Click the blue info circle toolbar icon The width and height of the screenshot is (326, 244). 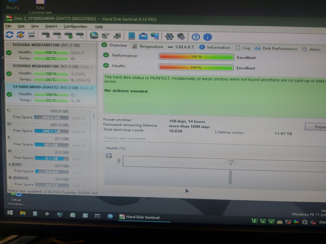click(x=207, y=37)
